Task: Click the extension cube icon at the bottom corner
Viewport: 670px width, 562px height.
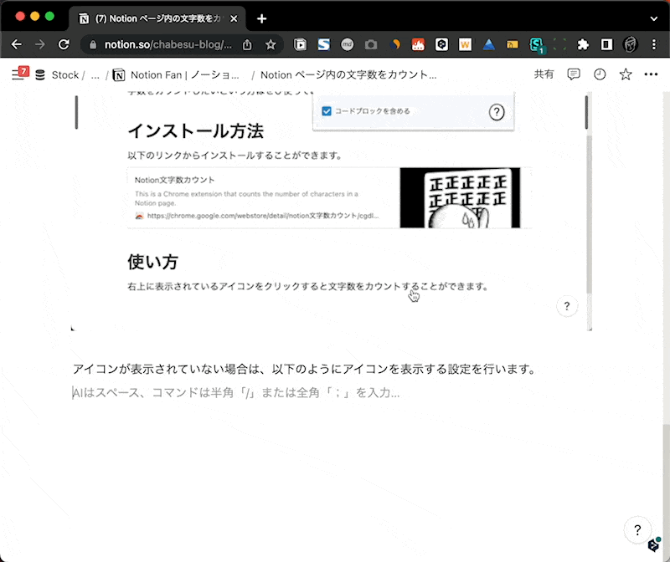Action: pos(654,544)
